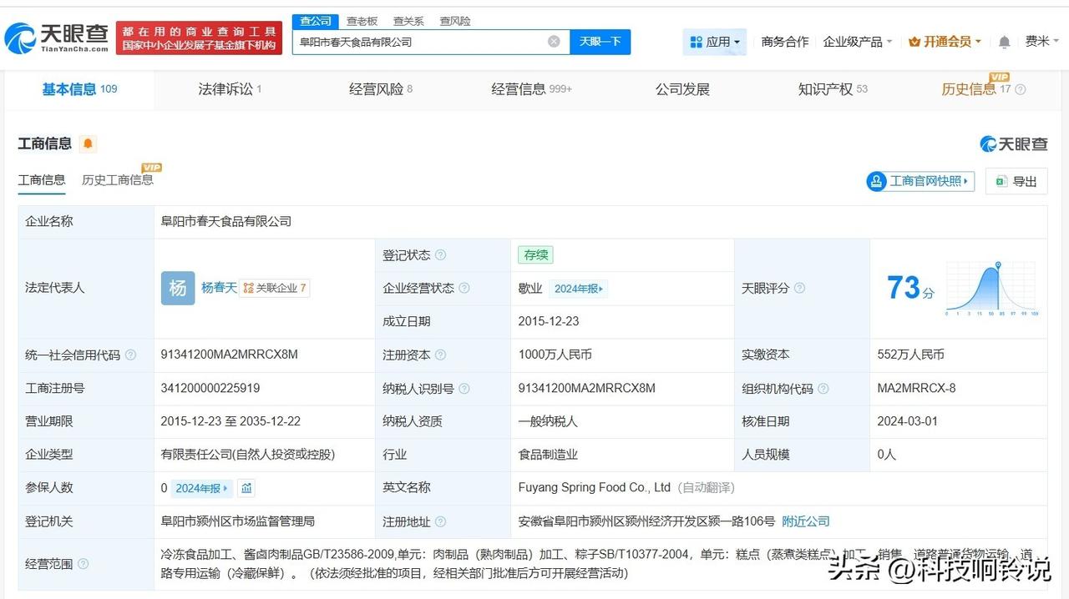This screenshot has height=599, width=1069.
Task: Open the 基本信息 tab
Action: [x=79, y=89]
